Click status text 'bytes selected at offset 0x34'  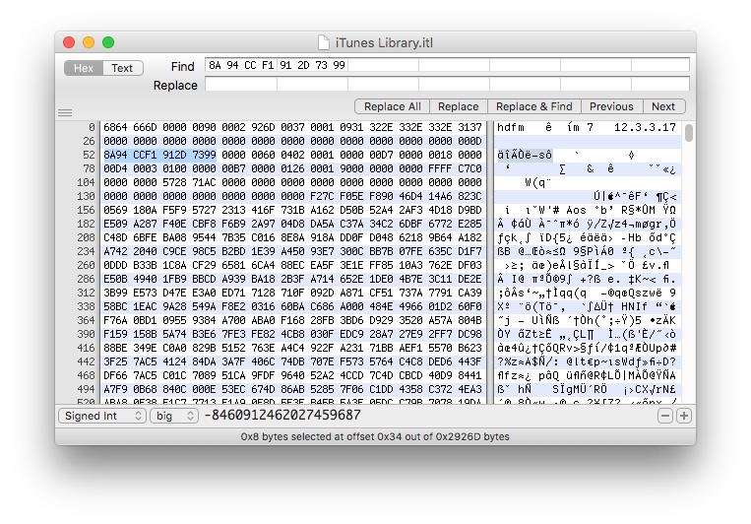(x=333, y=436)
